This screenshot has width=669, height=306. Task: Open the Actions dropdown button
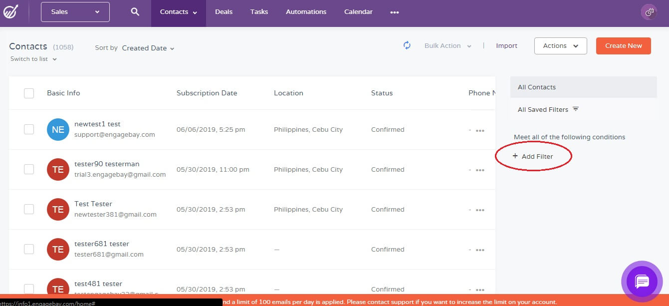560,46
